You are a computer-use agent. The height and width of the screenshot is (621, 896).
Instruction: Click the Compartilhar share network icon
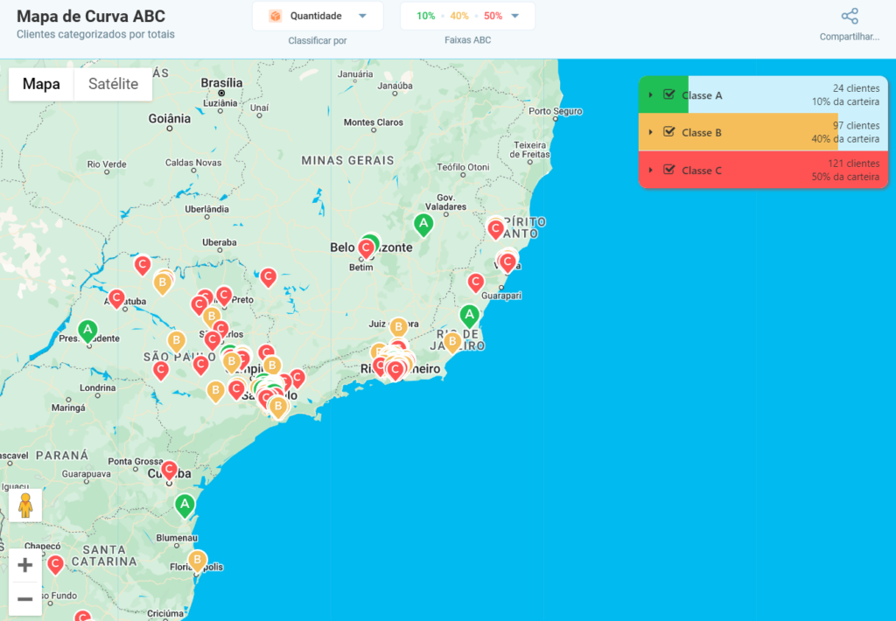848,16
